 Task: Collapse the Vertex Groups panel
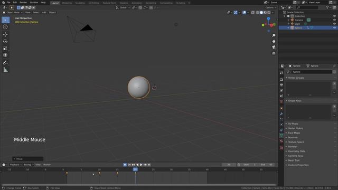pyautogui.click(x=296, y=78)
